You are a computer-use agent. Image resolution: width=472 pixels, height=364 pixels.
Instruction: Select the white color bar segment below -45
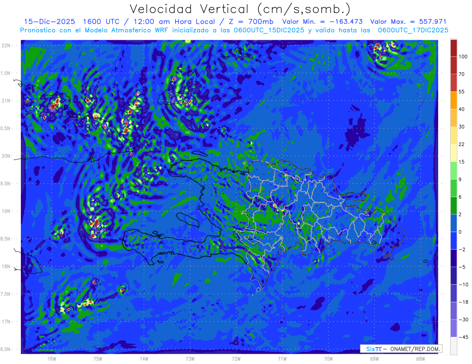click(x=454, y=346)
